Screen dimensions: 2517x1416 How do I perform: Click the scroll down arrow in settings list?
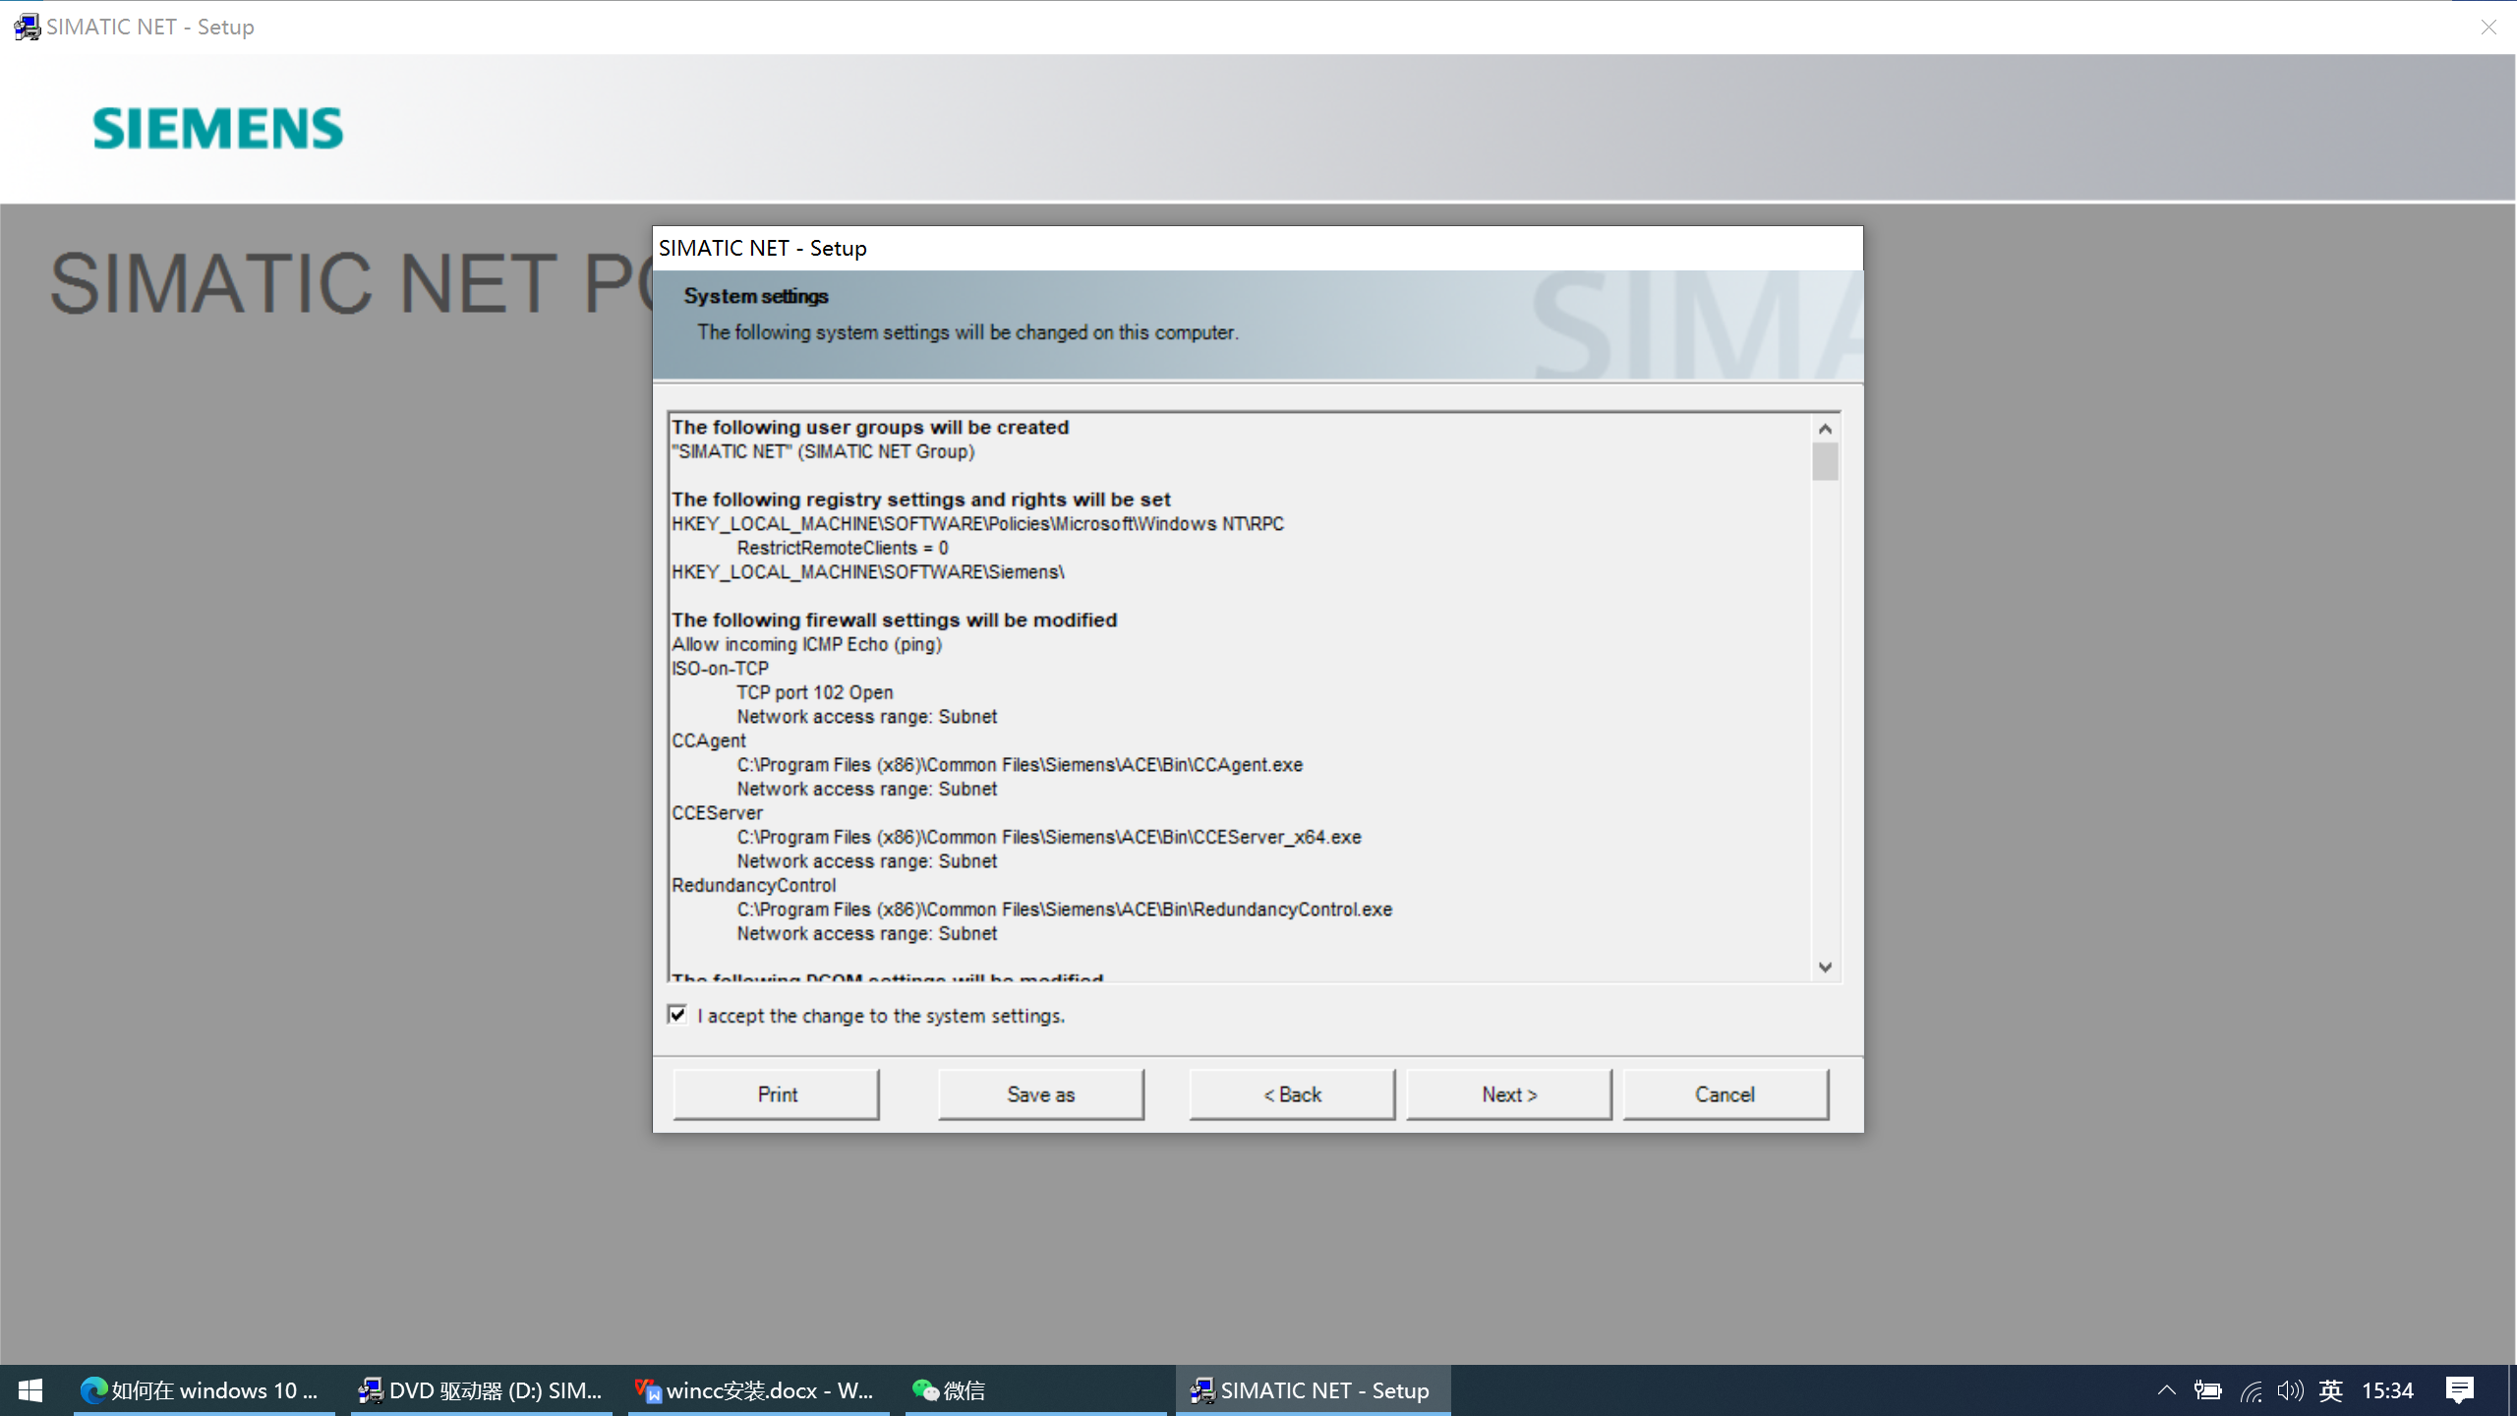[1825, 968]
